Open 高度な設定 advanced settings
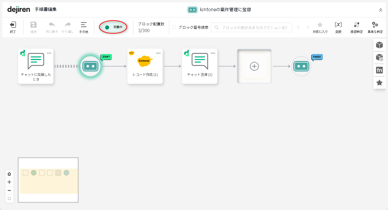This screenshot has width=388, height=210. 375,27
